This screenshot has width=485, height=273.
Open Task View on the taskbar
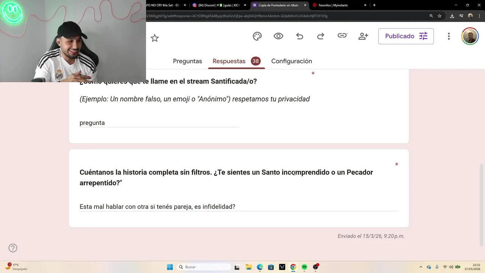237,267
